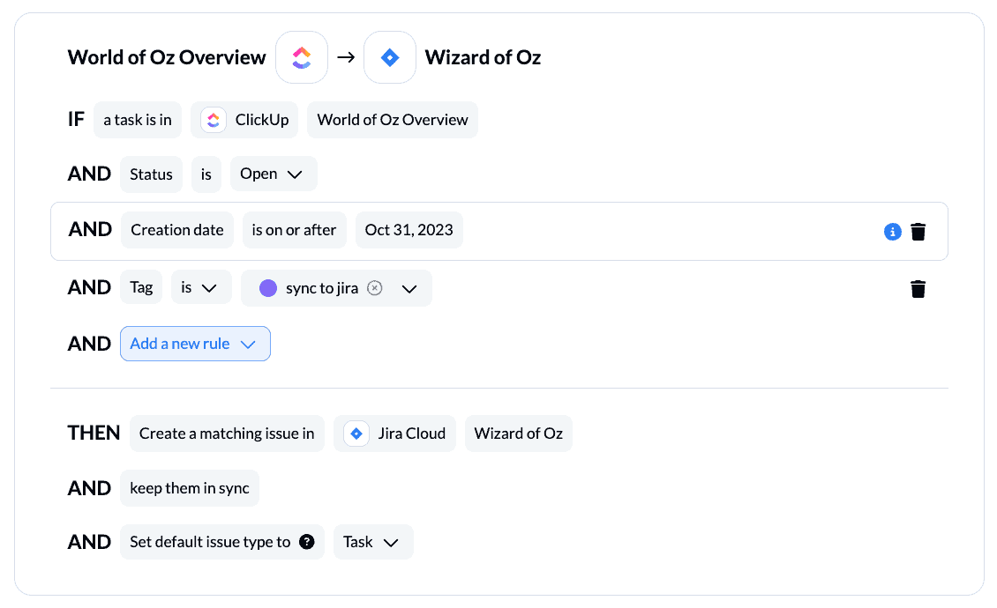This screenshot has height=608, width=997.
Task: Click the Jira Cloud icon in THEN row
Action: tap(356, 434)
